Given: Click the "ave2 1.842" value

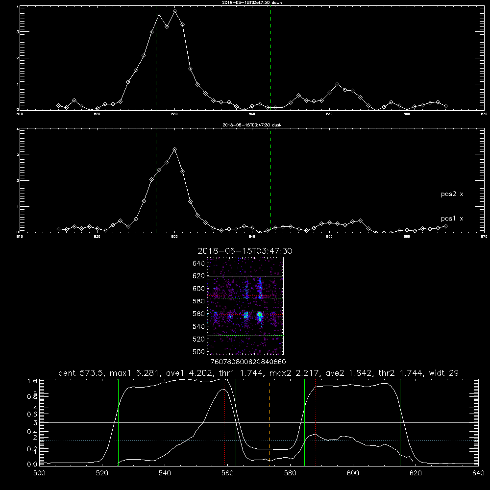Looking at the screenshot, I should tap(347, 373).
